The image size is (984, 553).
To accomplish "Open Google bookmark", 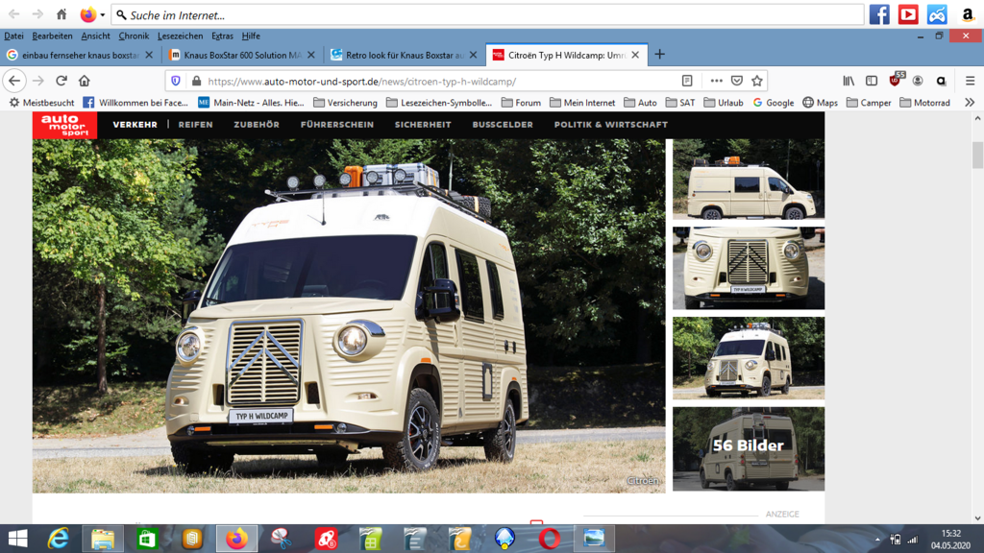I will (x=774, y=102).
